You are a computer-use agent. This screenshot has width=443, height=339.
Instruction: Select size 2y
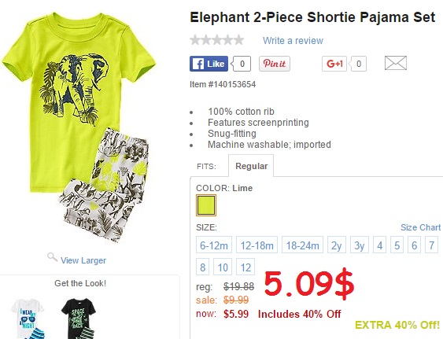pyautogui.click(x=337, y=245)
